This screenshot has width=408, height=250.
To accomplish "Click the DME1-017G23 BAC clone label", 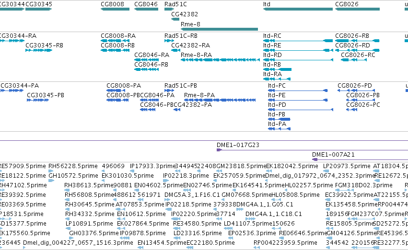I will click(238, 145).
